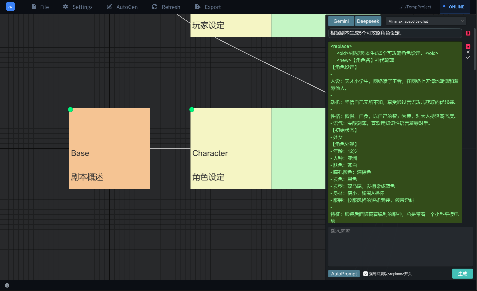Click the green dot on the Base node
The height and width of the screenshot is (291, 477).
pos(70,109)
